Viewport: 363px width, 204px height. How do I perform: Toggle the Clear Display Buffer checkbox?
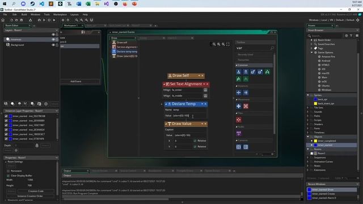[9, 176]
